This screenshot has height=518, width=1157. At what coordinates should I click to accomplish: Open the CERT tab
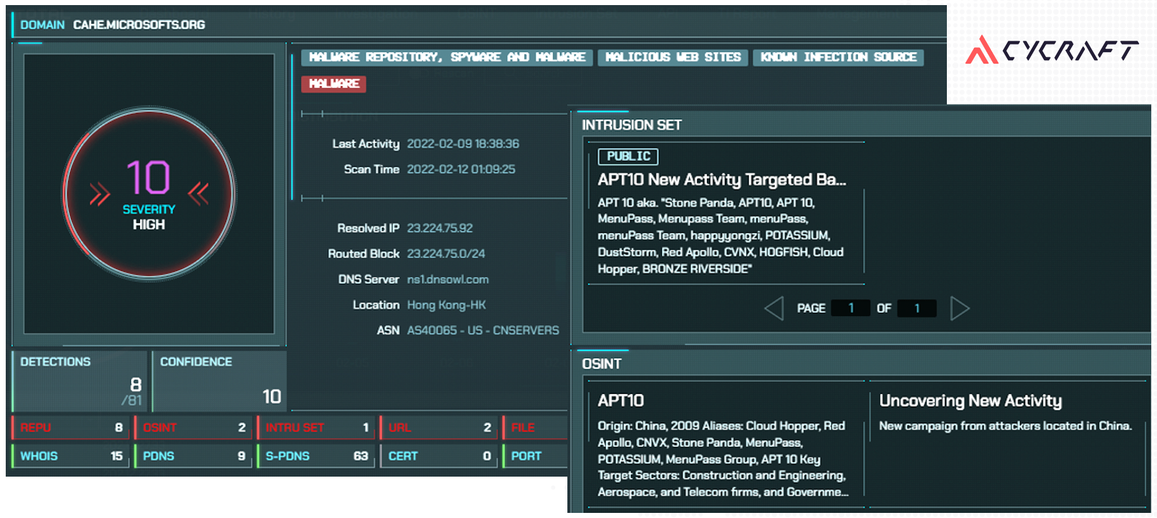pyautogui.click(x=439, y=456)
